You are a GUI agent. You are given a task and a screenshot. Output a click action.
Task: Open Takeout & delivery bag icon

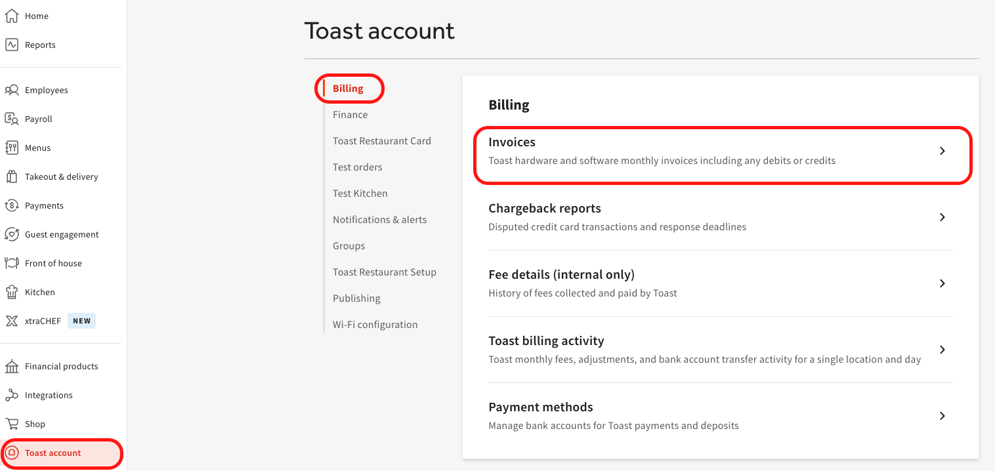point(11,176)
